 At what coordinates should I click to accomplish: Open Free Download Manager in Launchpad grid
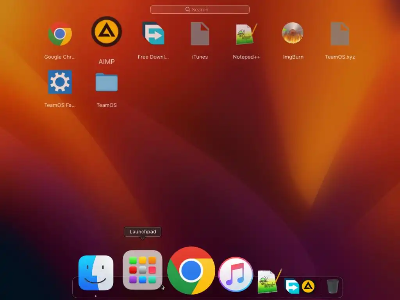153,34
